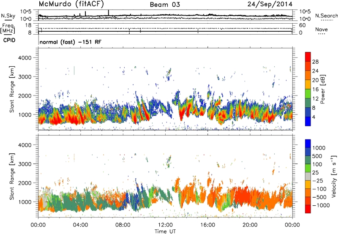Click the 1000 tick on Velocity colorbar

(319, 148)
